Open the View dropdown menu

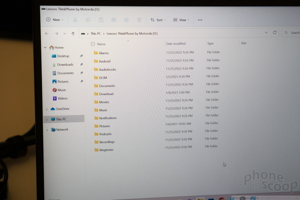181,20
